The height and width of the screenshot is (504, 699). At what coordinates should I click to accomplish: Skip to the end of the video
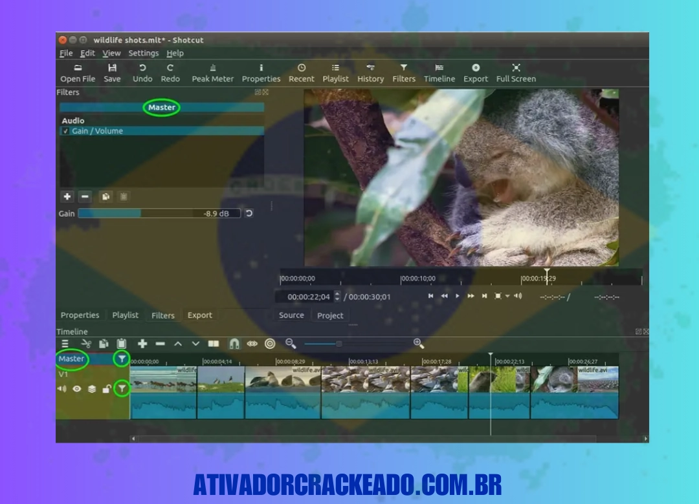[485, 296]
